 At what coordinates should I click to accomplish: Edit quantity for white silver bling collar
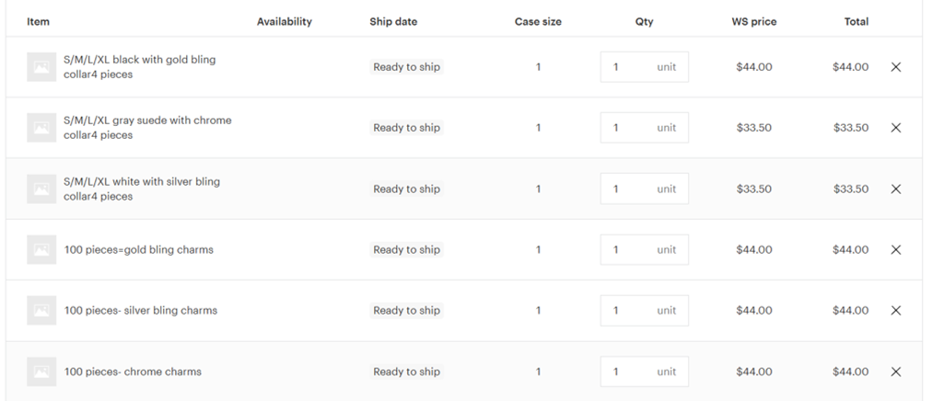point(626,189)
